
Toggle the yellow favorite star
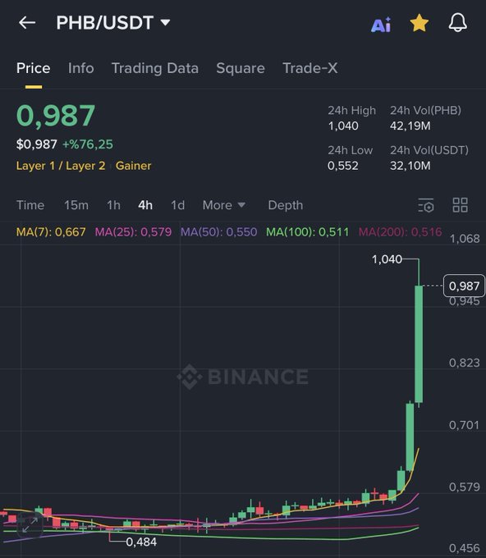pyautogui.click(x=419, y=23)
